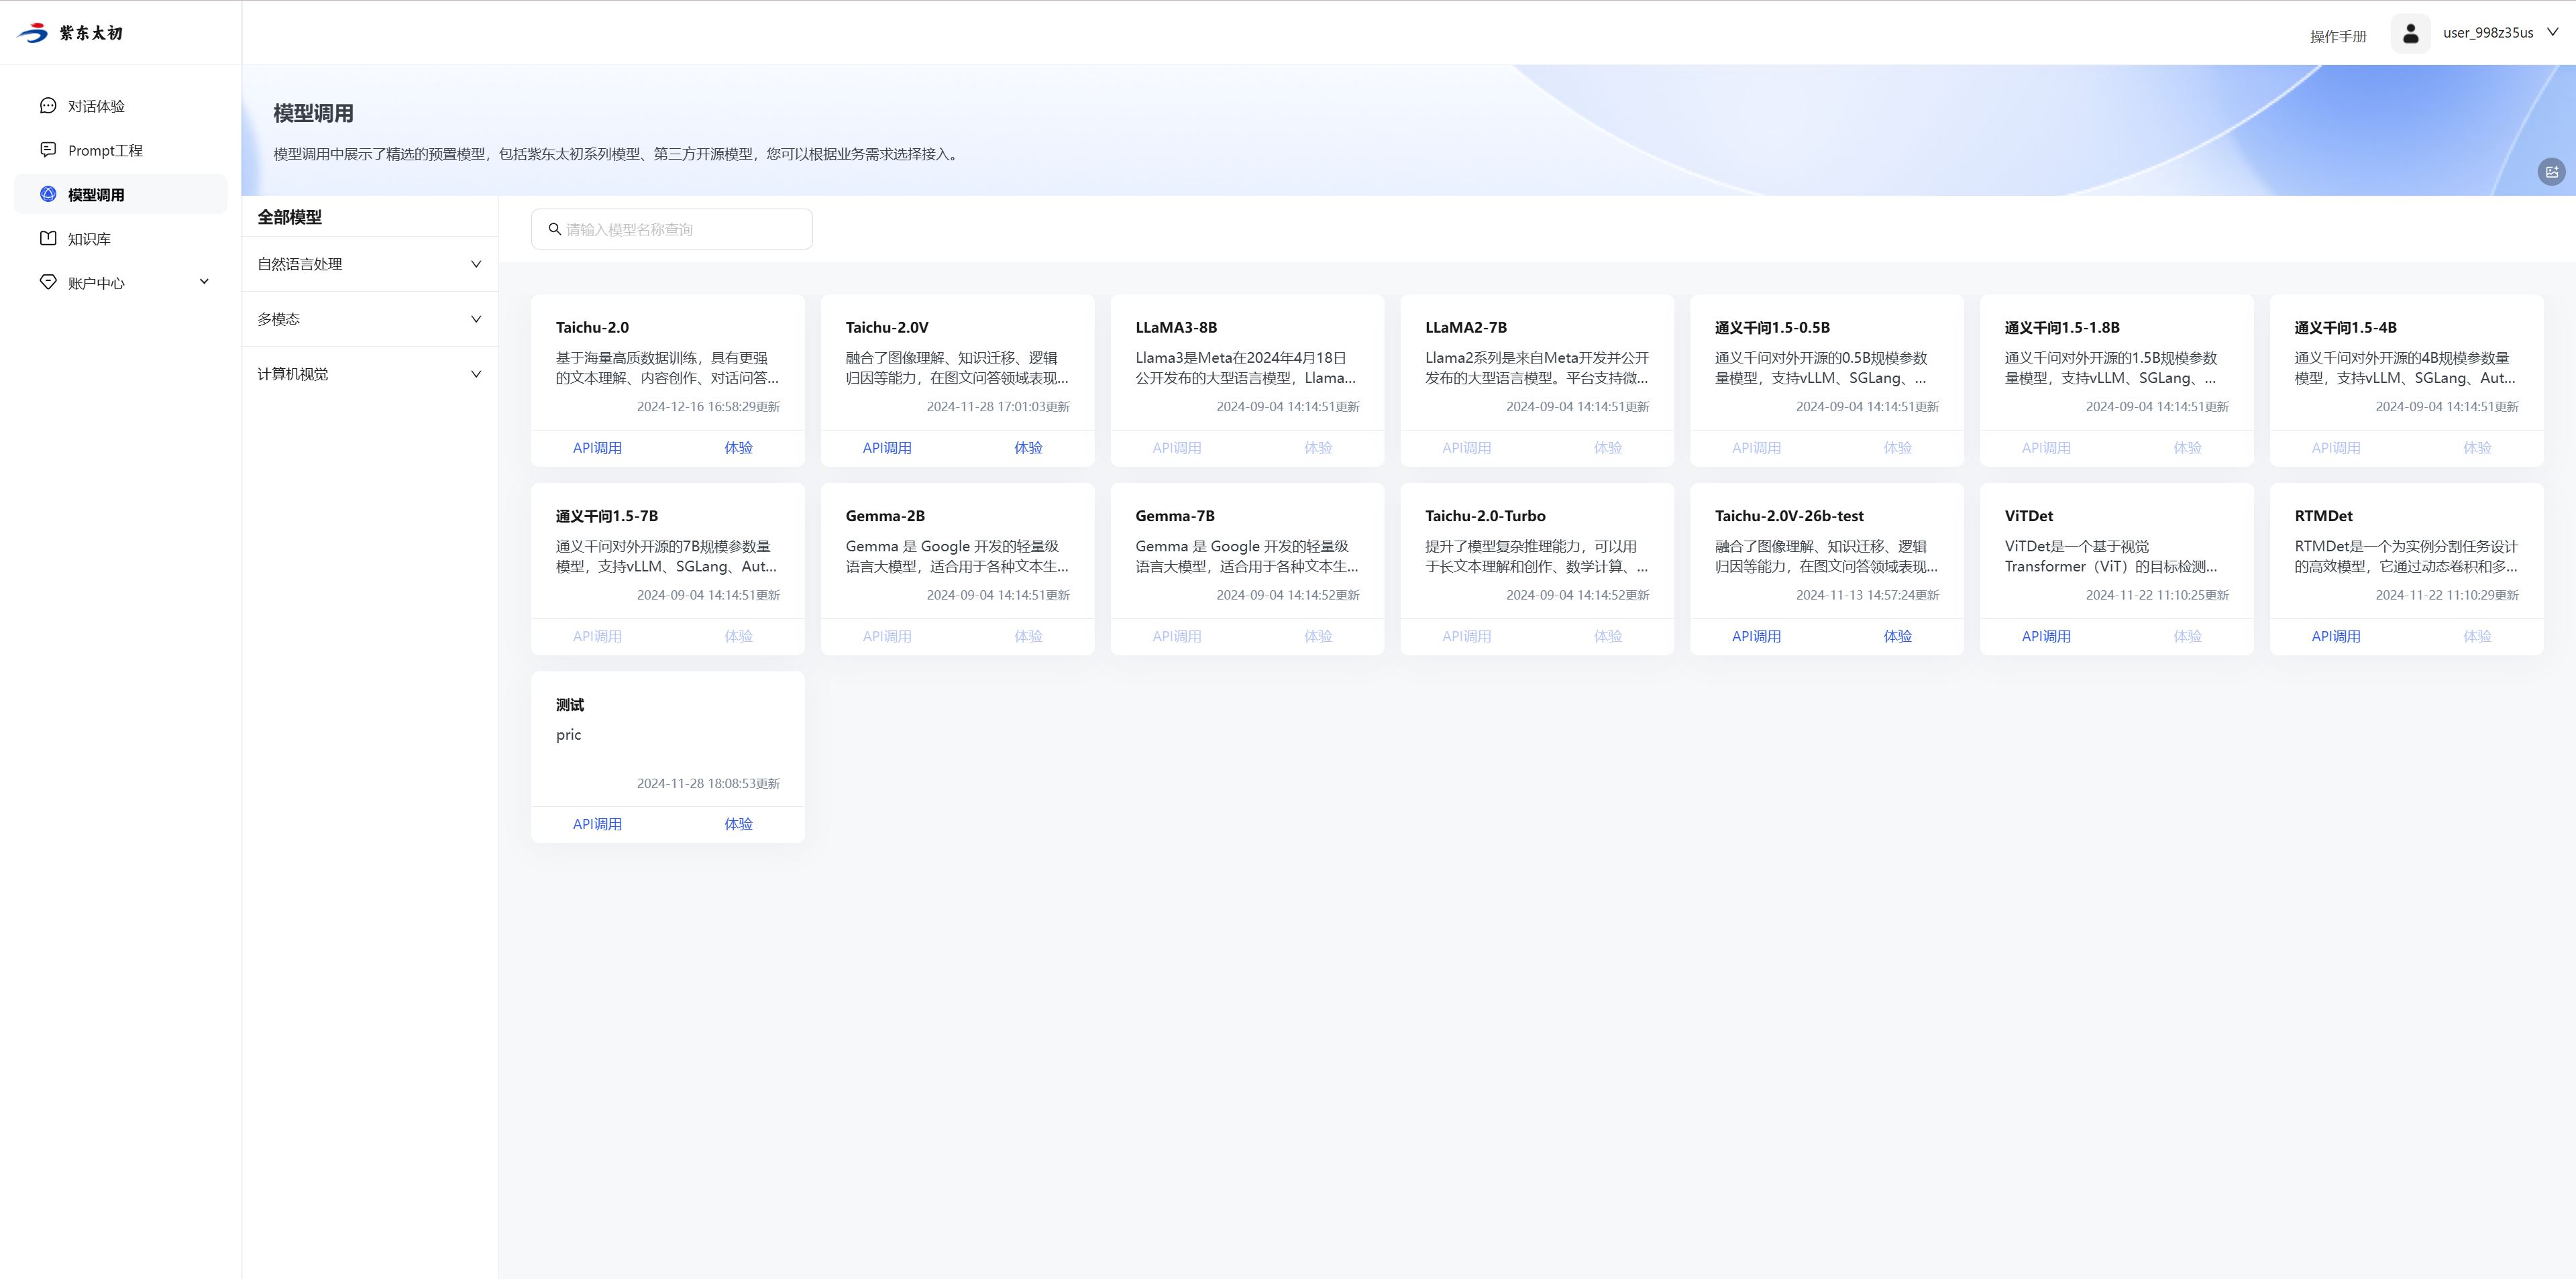
Task: Click 体验 on the Taichu-2.0V card
Action: (1028, 448)
